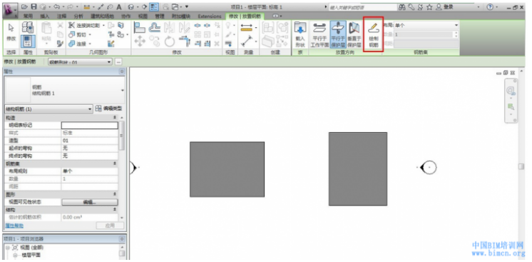Open the 管理 ribbon tab
532x262 pixels.
[x=160, y=16]
